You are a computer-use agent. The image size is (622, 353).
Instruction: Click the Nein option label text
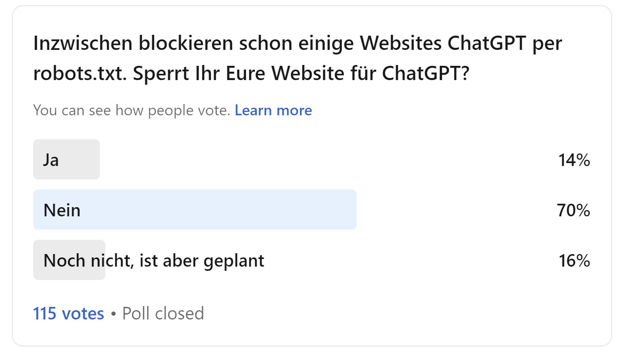click(x=61, y=210)
